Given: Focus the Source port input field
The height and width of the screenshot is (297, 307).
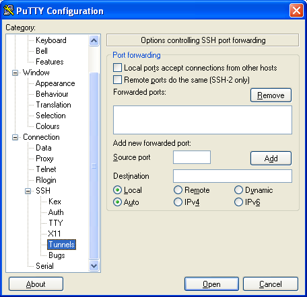Looking at the screenshot, I should tap(192, 157).
